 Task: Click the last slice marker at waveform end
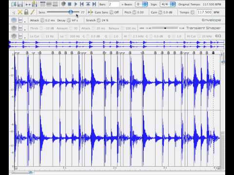(213, 53)
